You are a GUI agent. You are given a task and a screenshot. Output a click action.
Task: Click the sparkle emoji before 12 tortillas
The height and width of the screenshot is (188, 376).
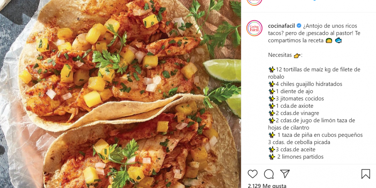[272, 70]
